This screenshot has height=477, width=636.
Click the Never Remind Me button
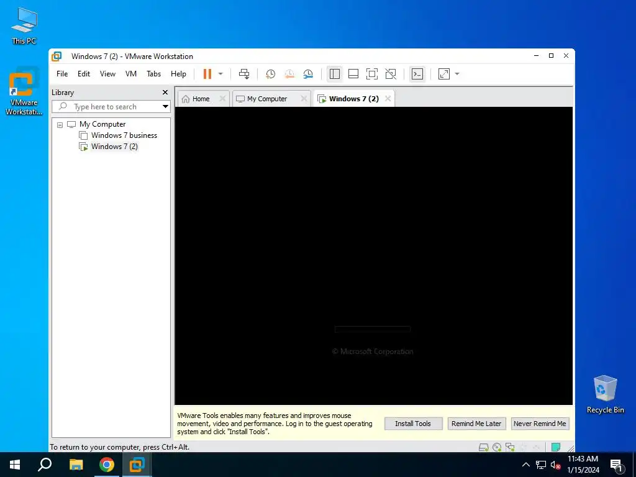(x=540, y=424)
